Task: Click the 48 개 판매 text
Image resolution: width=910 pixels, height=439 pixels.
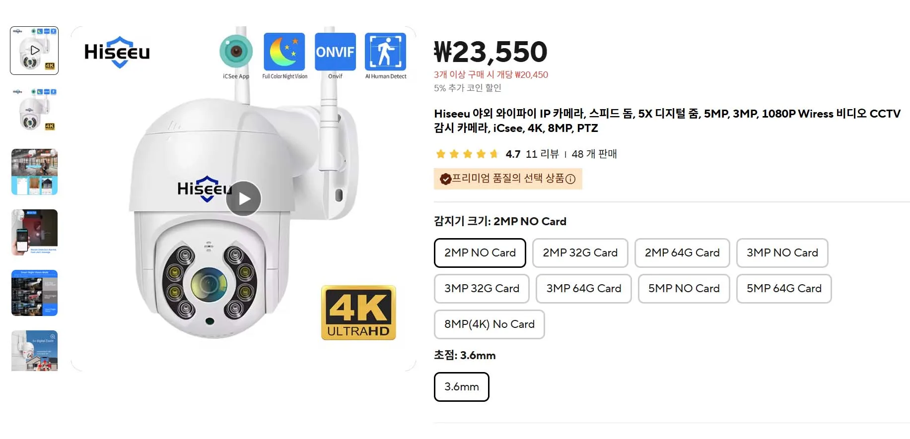Action: click(594, 154)
